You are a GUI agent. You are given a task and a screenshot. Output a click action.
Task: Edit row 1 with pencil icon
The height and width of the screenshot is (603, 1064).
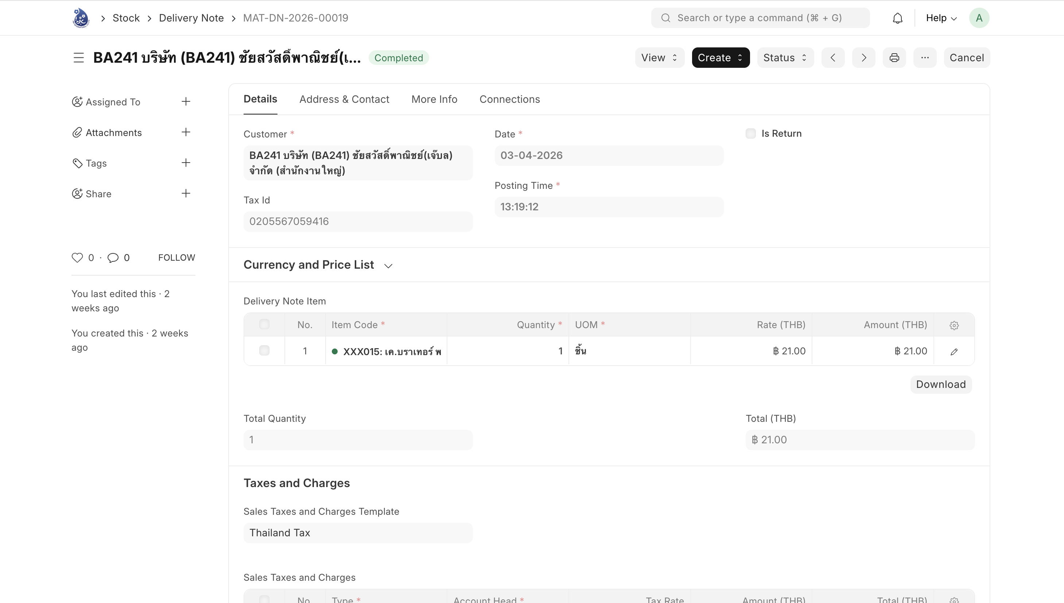(x=954, y=351)
